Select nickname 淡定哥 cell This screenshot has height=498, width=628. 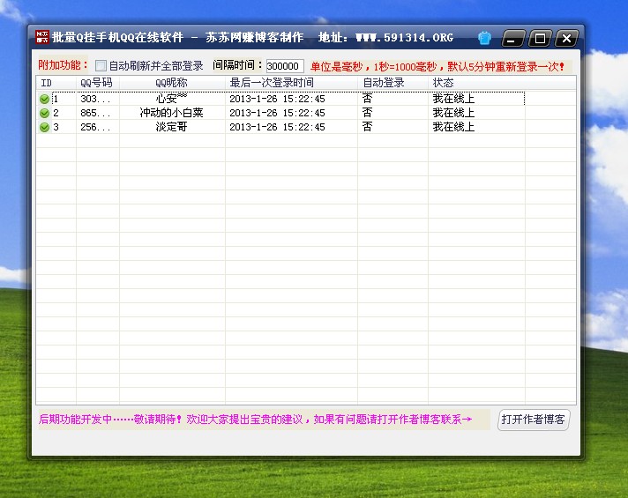[171, 127]
